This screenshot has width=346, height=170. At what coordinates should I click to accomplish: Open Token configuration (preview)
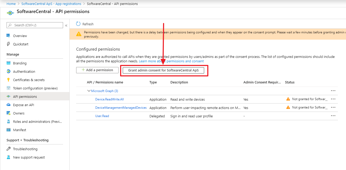tap(35, 88)
